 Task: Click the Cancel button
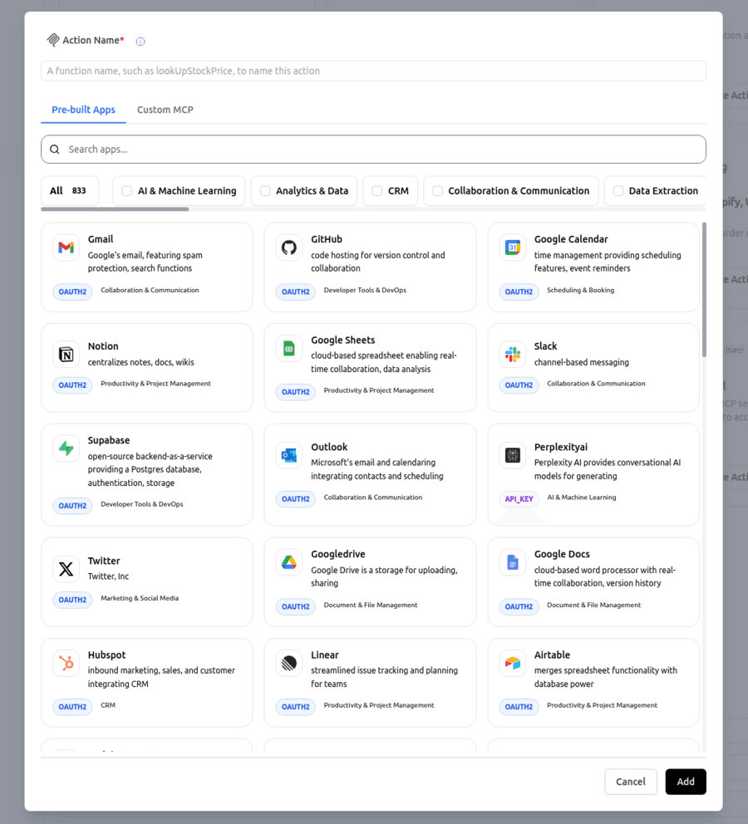[631, 782]
